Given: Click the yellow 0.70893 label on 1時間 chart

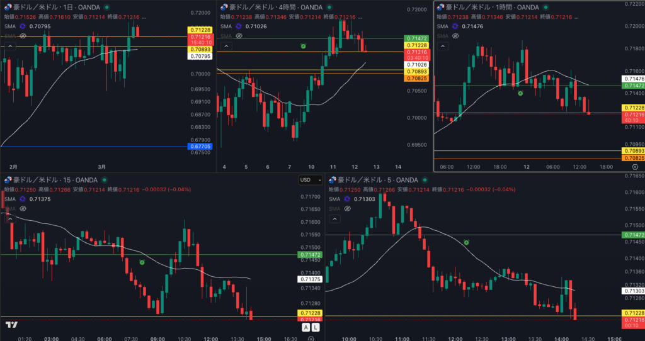Looking at the screenshot, I should tap(634, 151).
